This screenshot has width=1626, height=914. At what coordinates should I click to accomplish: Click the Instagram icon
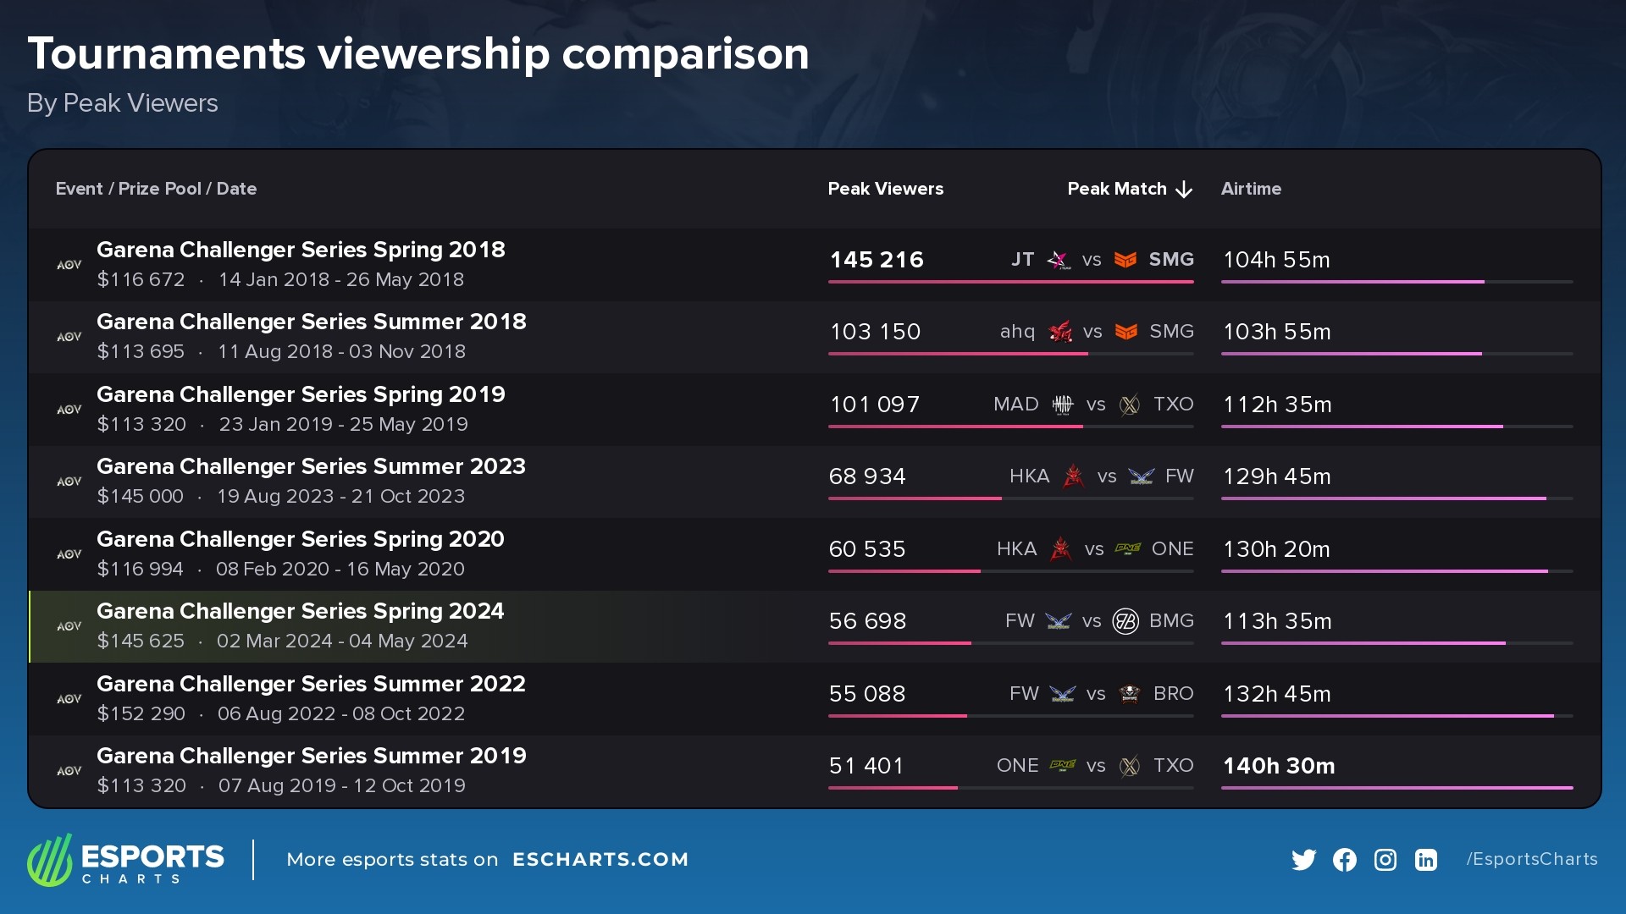pyautogui.click(x=1385, y=860)
